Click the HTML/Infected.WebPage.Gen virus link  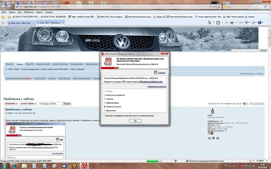(151, 82)
